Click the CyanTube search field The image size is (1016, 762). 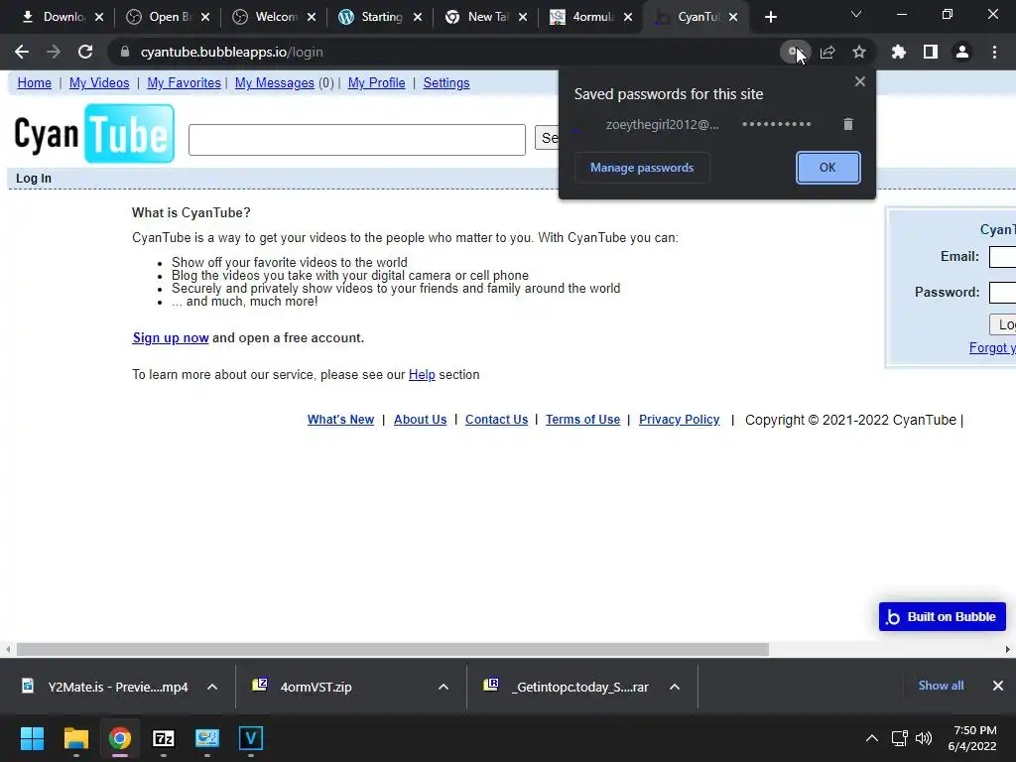point(357,140)
